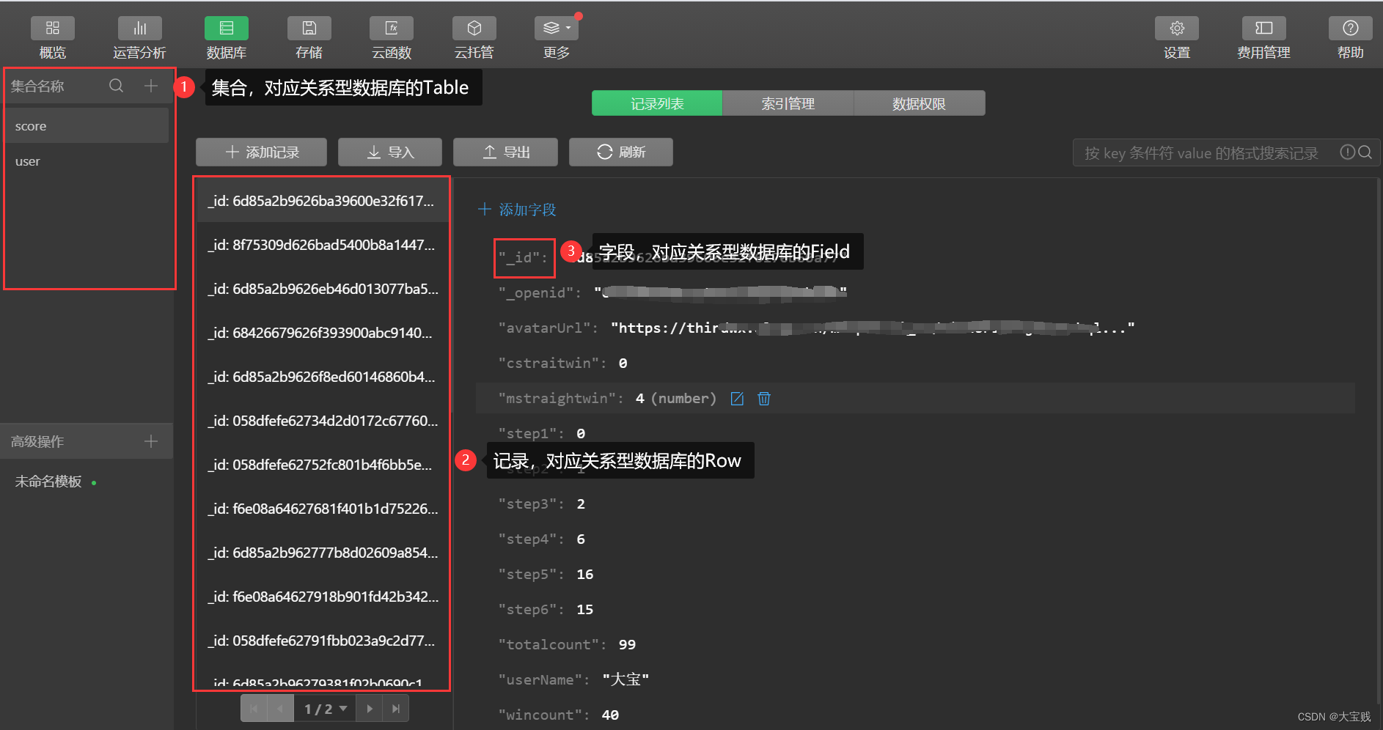Open 云托管 cloud hosting
Image resolution: width=1383 pixels, height=730 pixels.
(x=474, y=29)
